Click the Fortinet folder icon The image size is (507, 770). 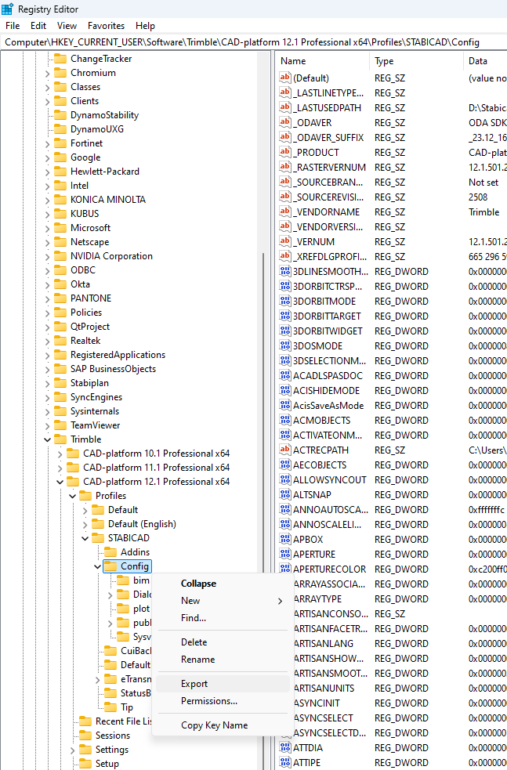tap(60, 143)
